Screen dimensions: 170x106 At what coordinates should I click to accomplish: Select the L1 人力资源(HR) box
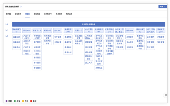point(88,30)
